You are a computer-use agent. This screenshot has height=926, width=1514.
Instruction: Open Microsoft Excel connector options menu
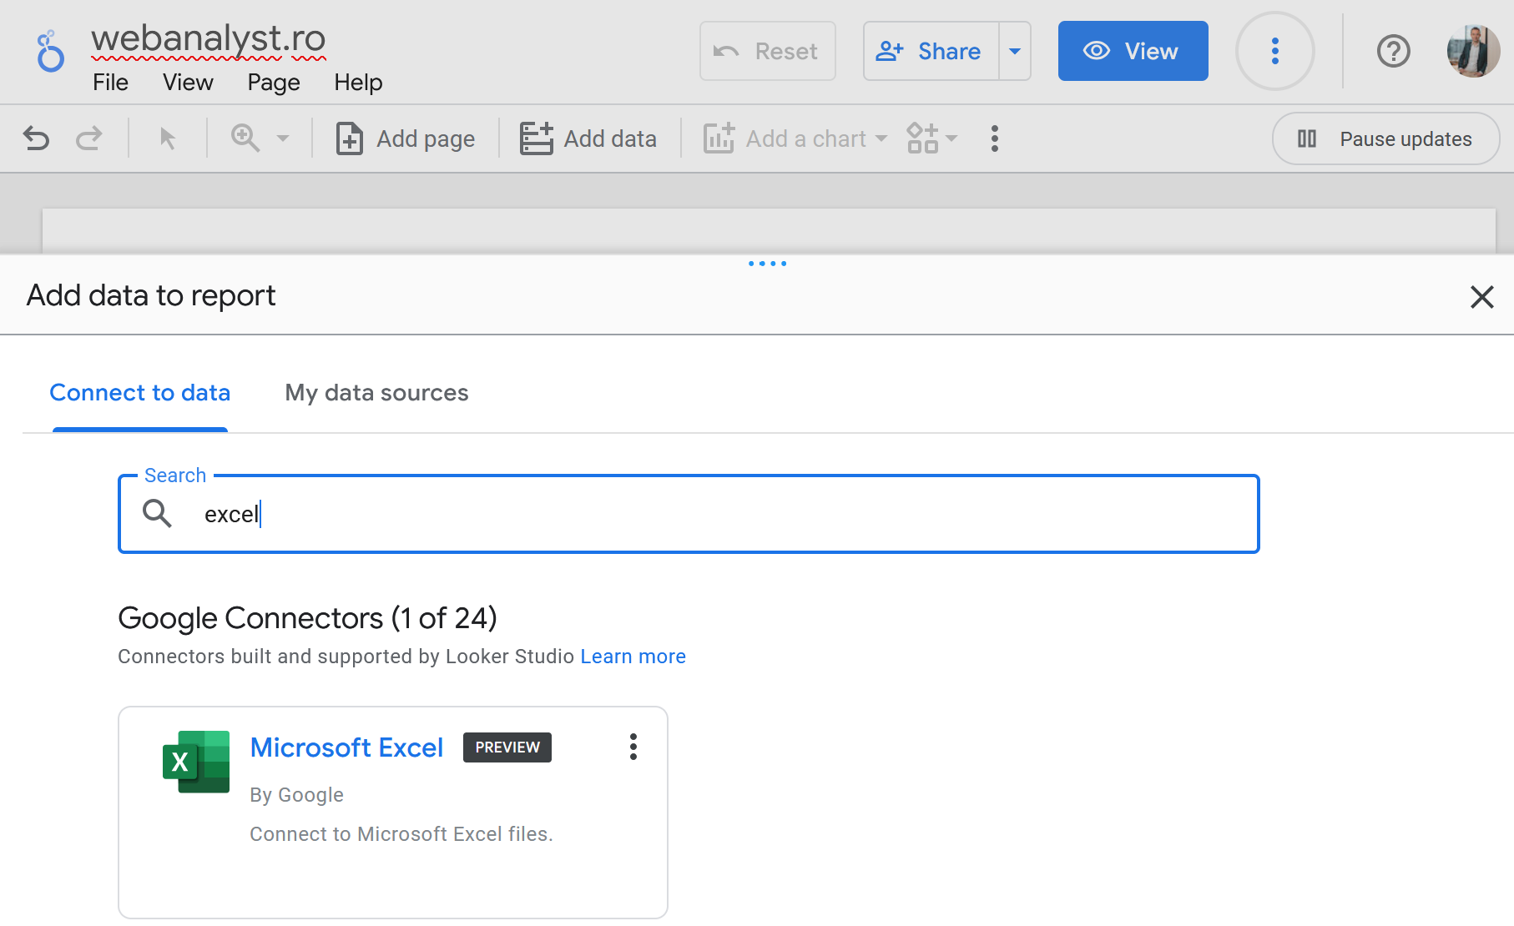coord(633,747)
